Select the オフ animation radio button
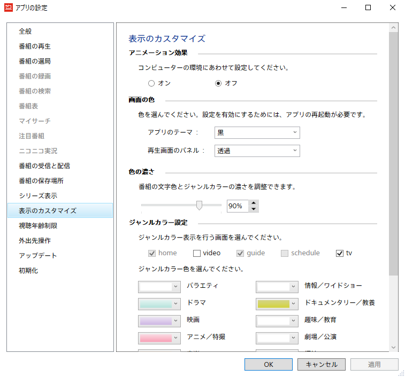 pyautogui.click(x=218, y=83)
